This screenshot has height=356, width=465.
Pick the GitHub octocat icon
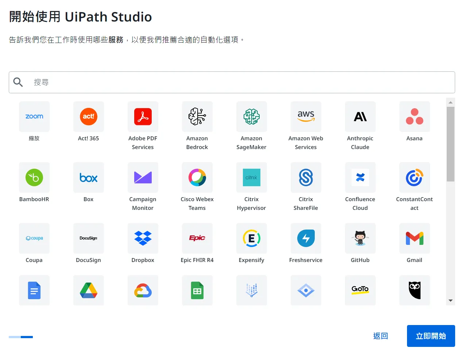[360, 238]
